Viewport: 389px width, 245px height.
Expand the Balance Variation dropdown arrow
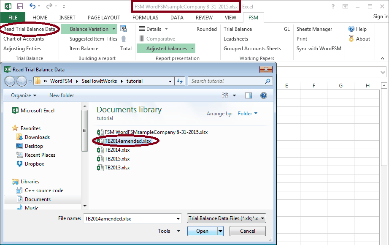click(113, 29)
